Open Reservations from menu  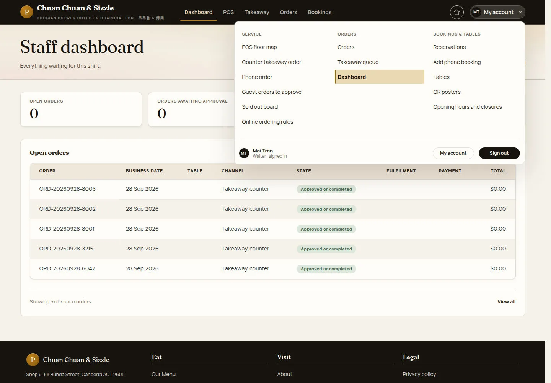click(x=449, y=47)
